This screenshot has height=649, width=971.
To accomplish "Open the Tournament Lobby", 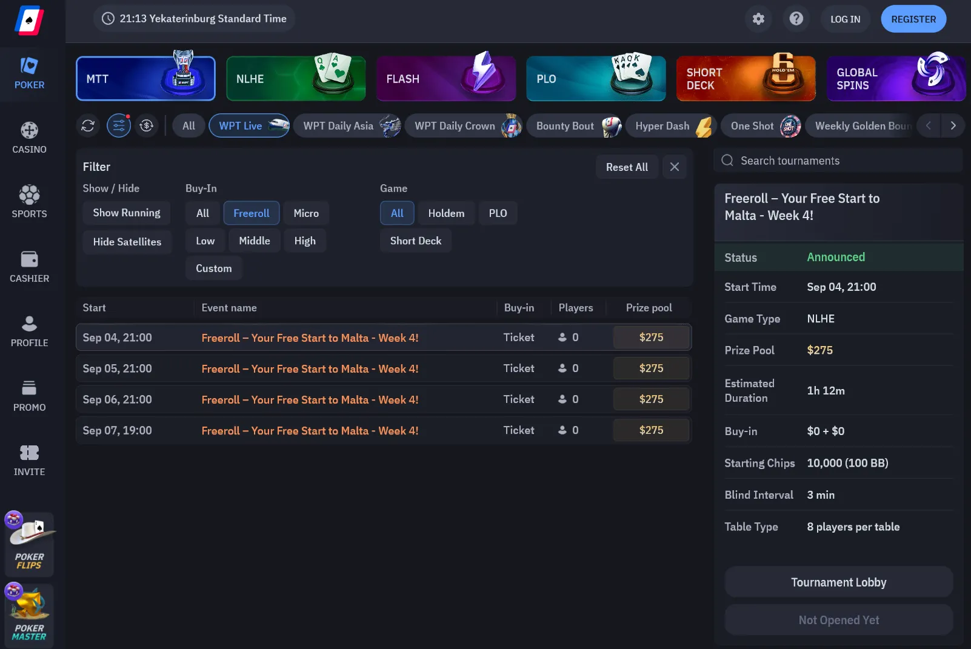I will (839, 582).
